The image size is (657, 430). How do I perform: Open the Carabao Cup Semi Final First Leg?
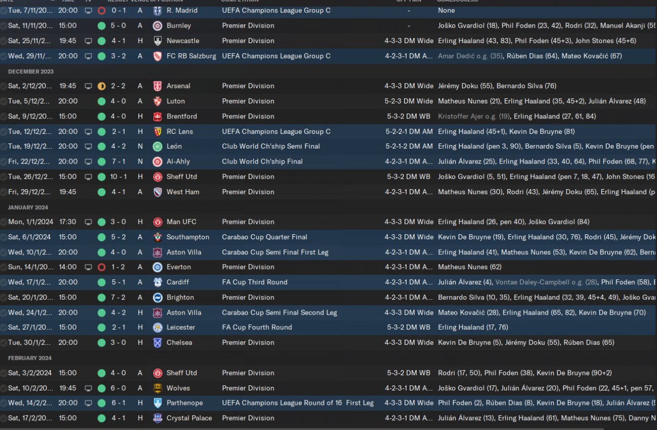pyautogui.click(x=275, y=252)
